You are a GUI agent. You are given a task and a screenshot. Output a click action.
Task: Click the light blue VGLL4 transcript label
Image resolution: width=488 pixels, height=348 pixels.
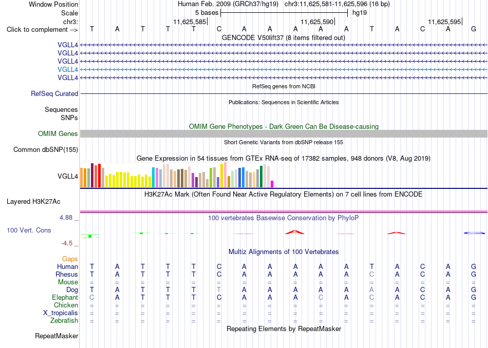(68, 69)
